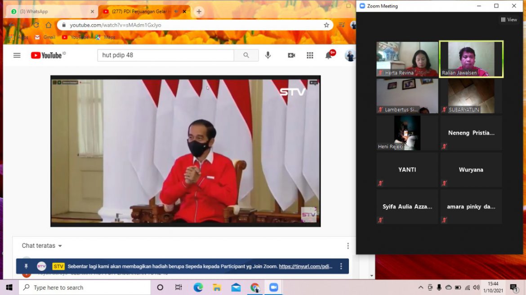Screen dimensions: 526x295
Task: Open the pinned STV chat message options
Action: pos(341,266)
